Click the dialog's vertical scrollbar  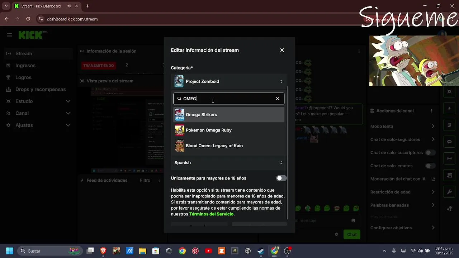[x=288, y=153]
